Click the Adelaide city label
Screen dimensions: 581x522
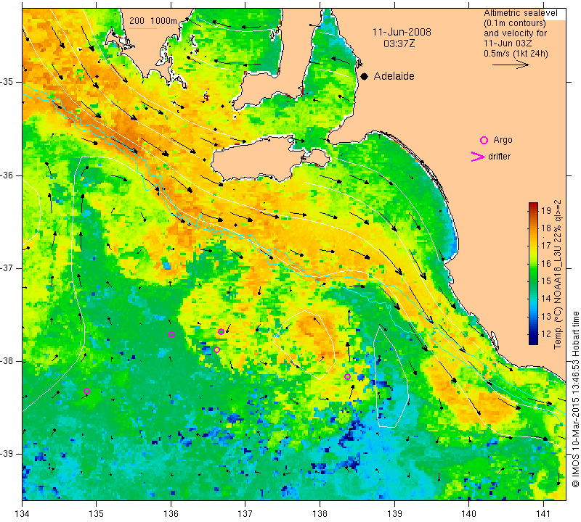tap(394, 76)
